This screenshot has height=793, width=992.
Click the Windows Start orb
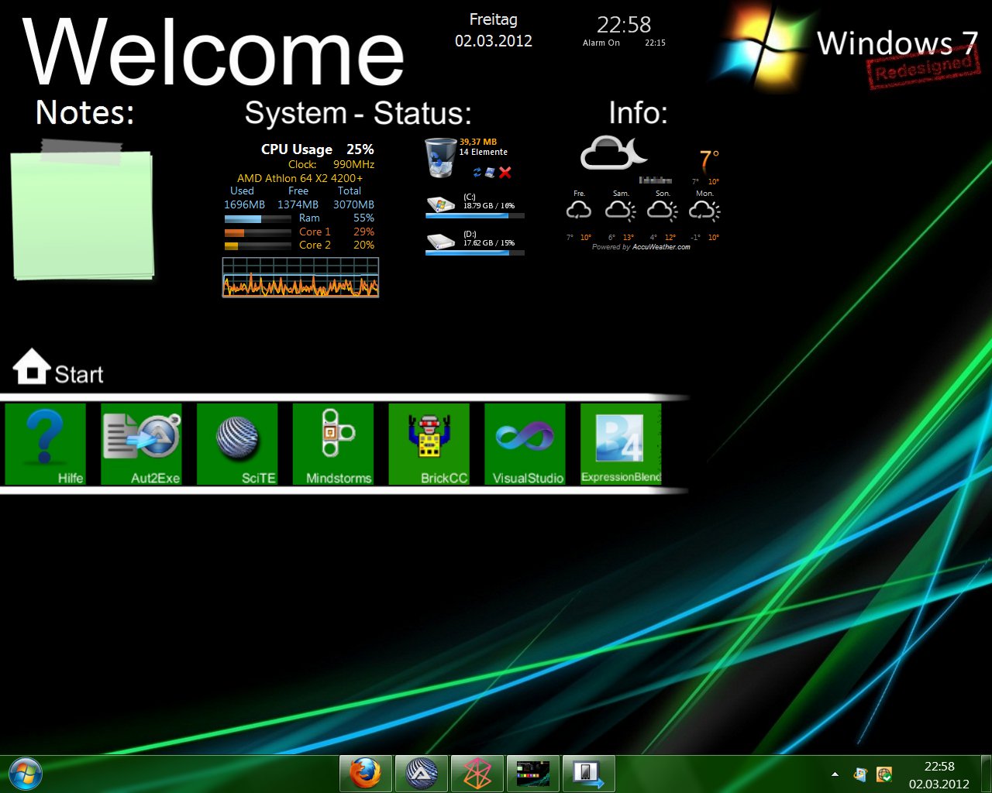pos(25,773)
